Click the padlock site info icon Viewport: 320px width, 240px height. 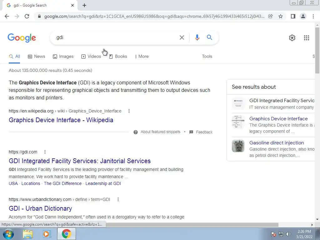[39, 16]
